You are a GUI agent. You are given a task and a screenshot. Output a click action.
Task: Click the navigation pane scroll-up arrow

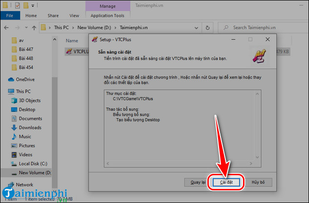55,39
